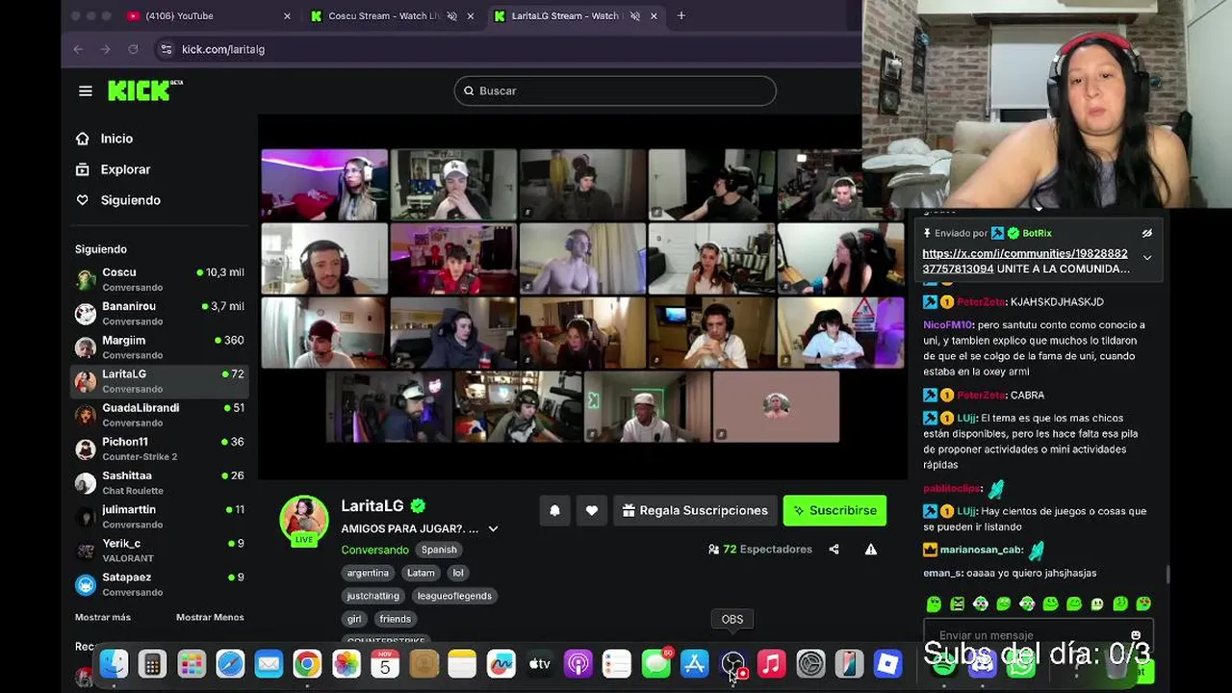Click the Kick logo
The width and height of the screenshot is (1232, 693).
(144, 90)
